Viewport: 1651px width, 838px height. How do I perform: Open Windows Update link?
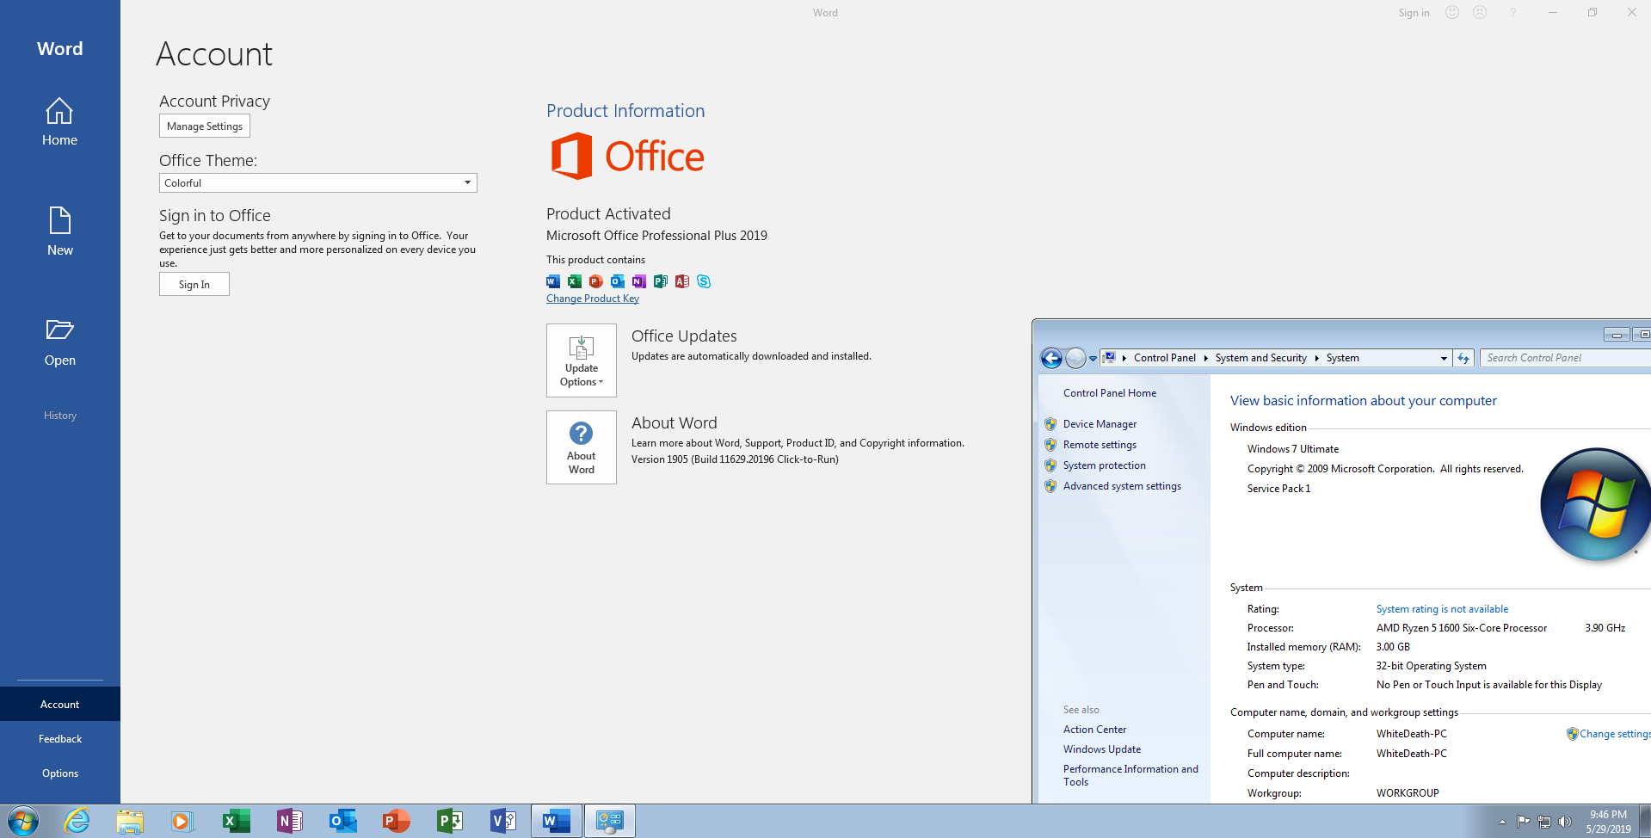[x=1102, y=749]
